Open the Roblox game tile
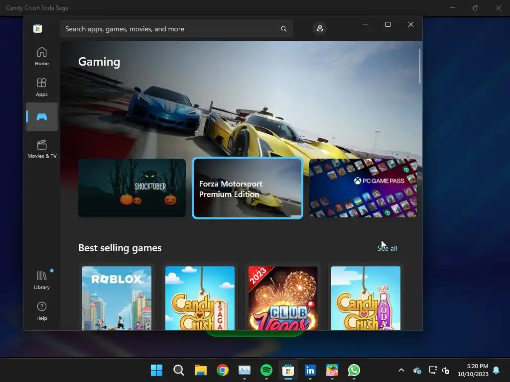510x382 pixels. tap(117, 298)
